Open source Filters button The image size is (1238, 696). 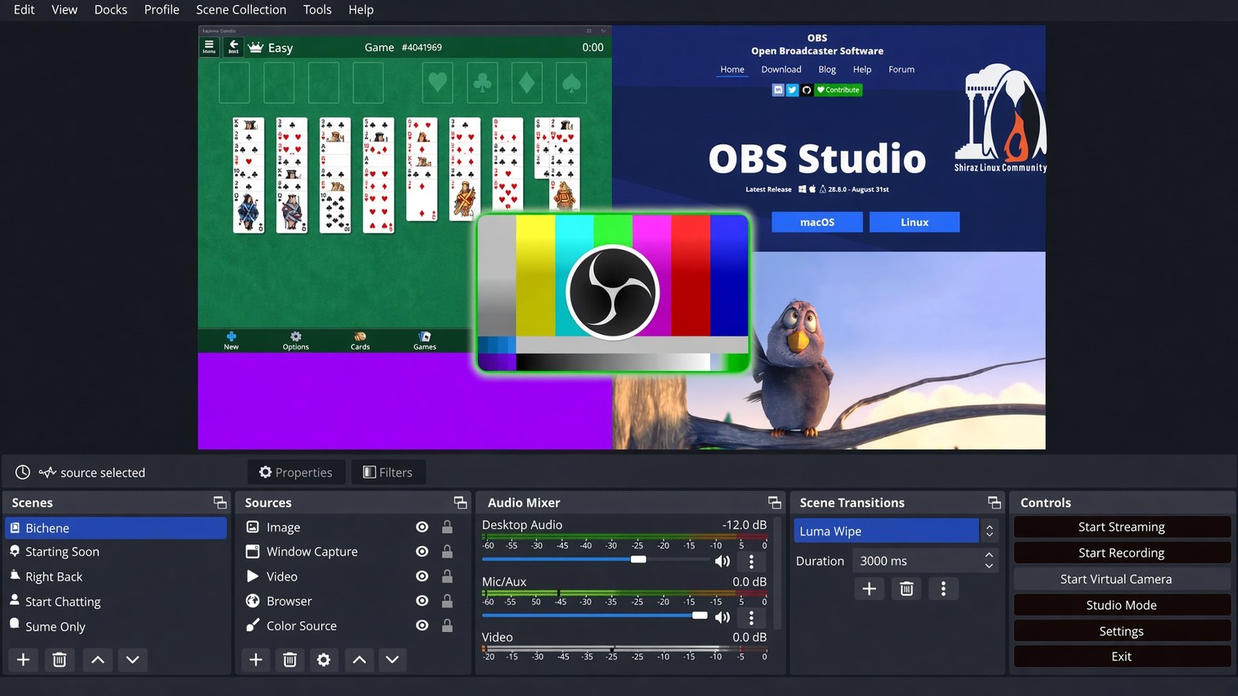pyautogui.click(x=388, y=473)
